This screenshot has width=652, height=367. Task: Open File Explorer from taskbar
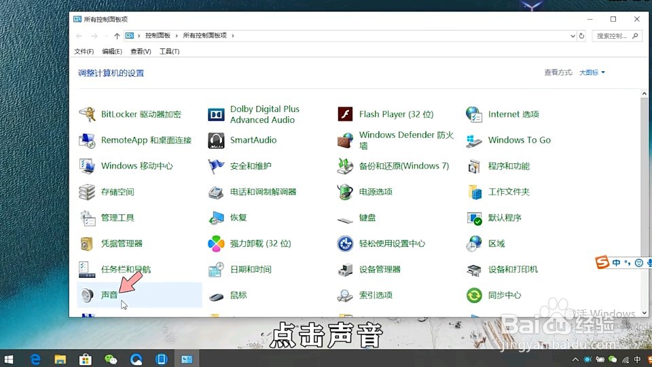pos(60,359)
